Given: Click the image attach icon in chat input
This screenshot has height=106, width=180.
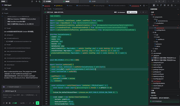Looking at the screenshot, I should [x=10, y=103].
